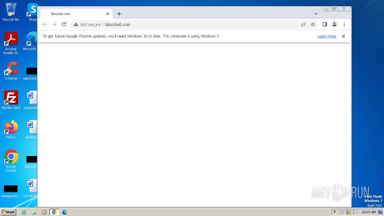This screenshot has height=216, width=384.
Task: Open the idhomes desktop file
Action: pos(31,162)
